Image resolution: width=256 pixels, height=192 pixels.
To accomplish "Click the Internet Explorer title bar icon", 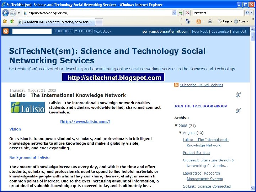I will [x=4, y=4].
